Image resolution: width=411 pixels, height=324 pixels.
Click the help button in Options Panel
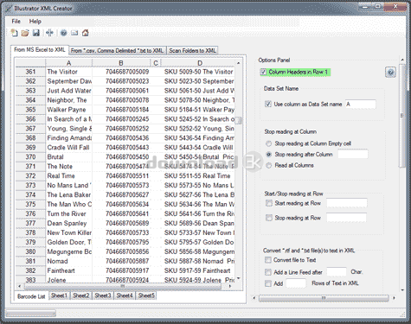click(391, 73)
